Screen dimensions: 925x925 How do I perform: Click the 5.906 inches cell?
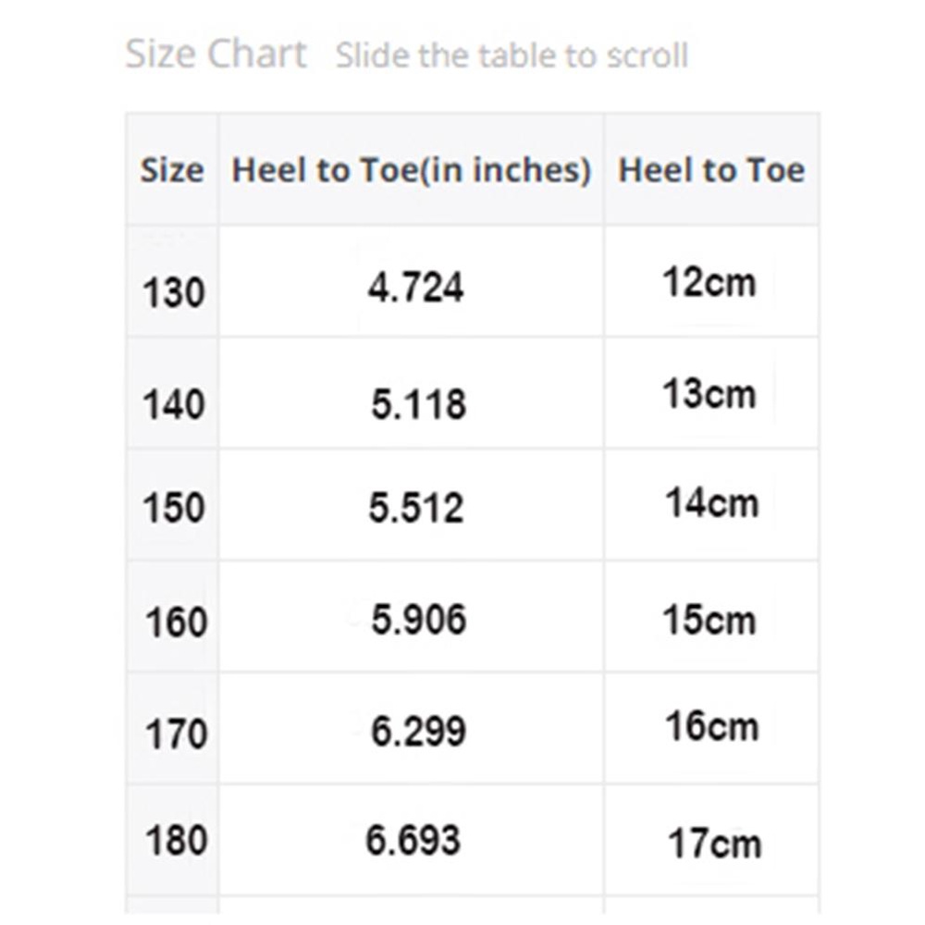[418, 620]
